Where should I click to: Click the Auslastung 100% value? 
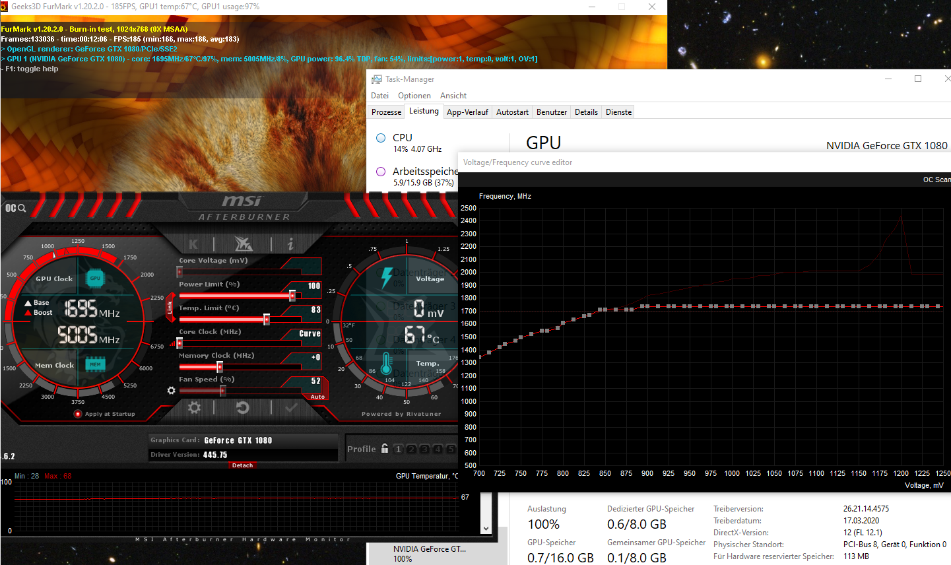[x=544, y=524]
